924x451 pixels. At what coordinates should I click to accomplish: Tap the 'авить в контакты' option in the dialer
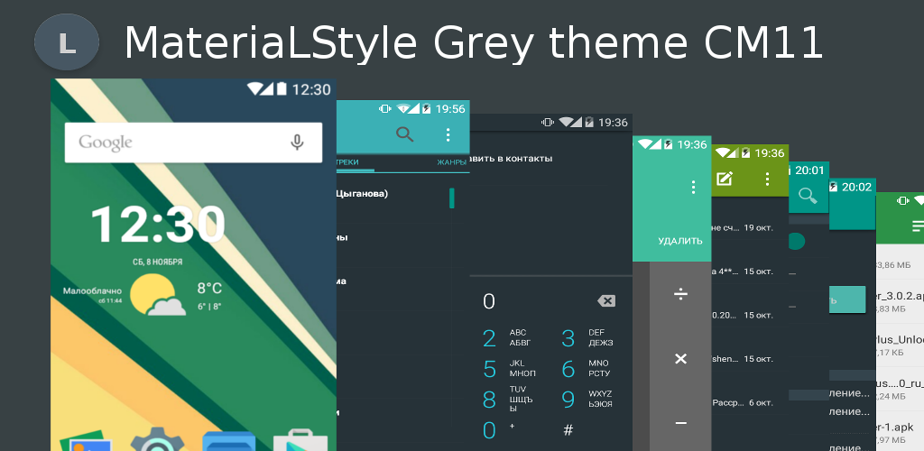tap(512, 159)
